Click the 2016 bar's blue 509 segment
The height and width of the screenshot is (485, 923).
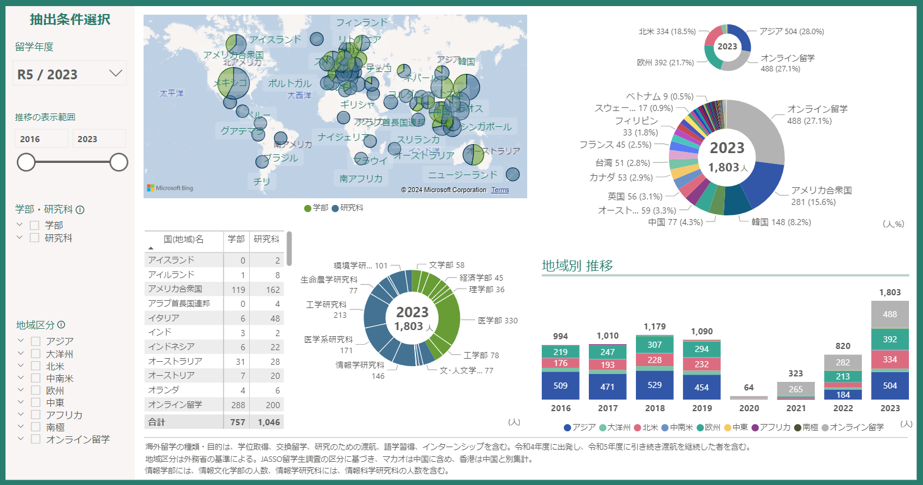click(560, 386)
